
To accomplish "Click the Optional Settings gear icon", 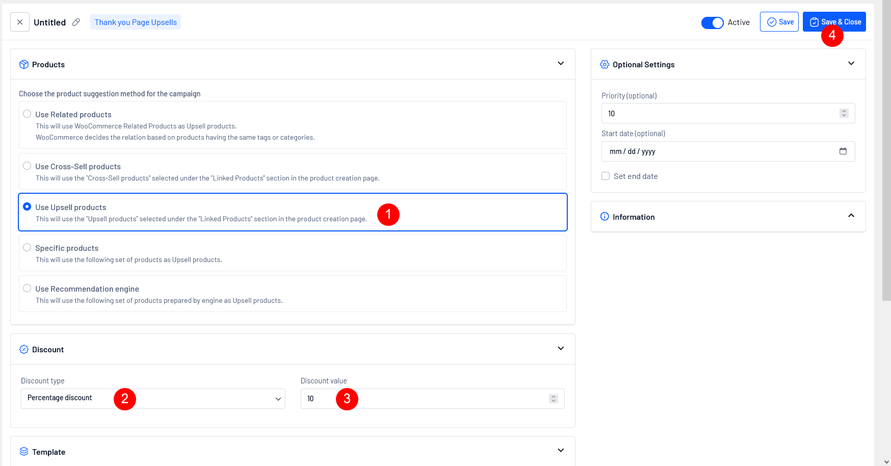I will [x=605, y=64].
